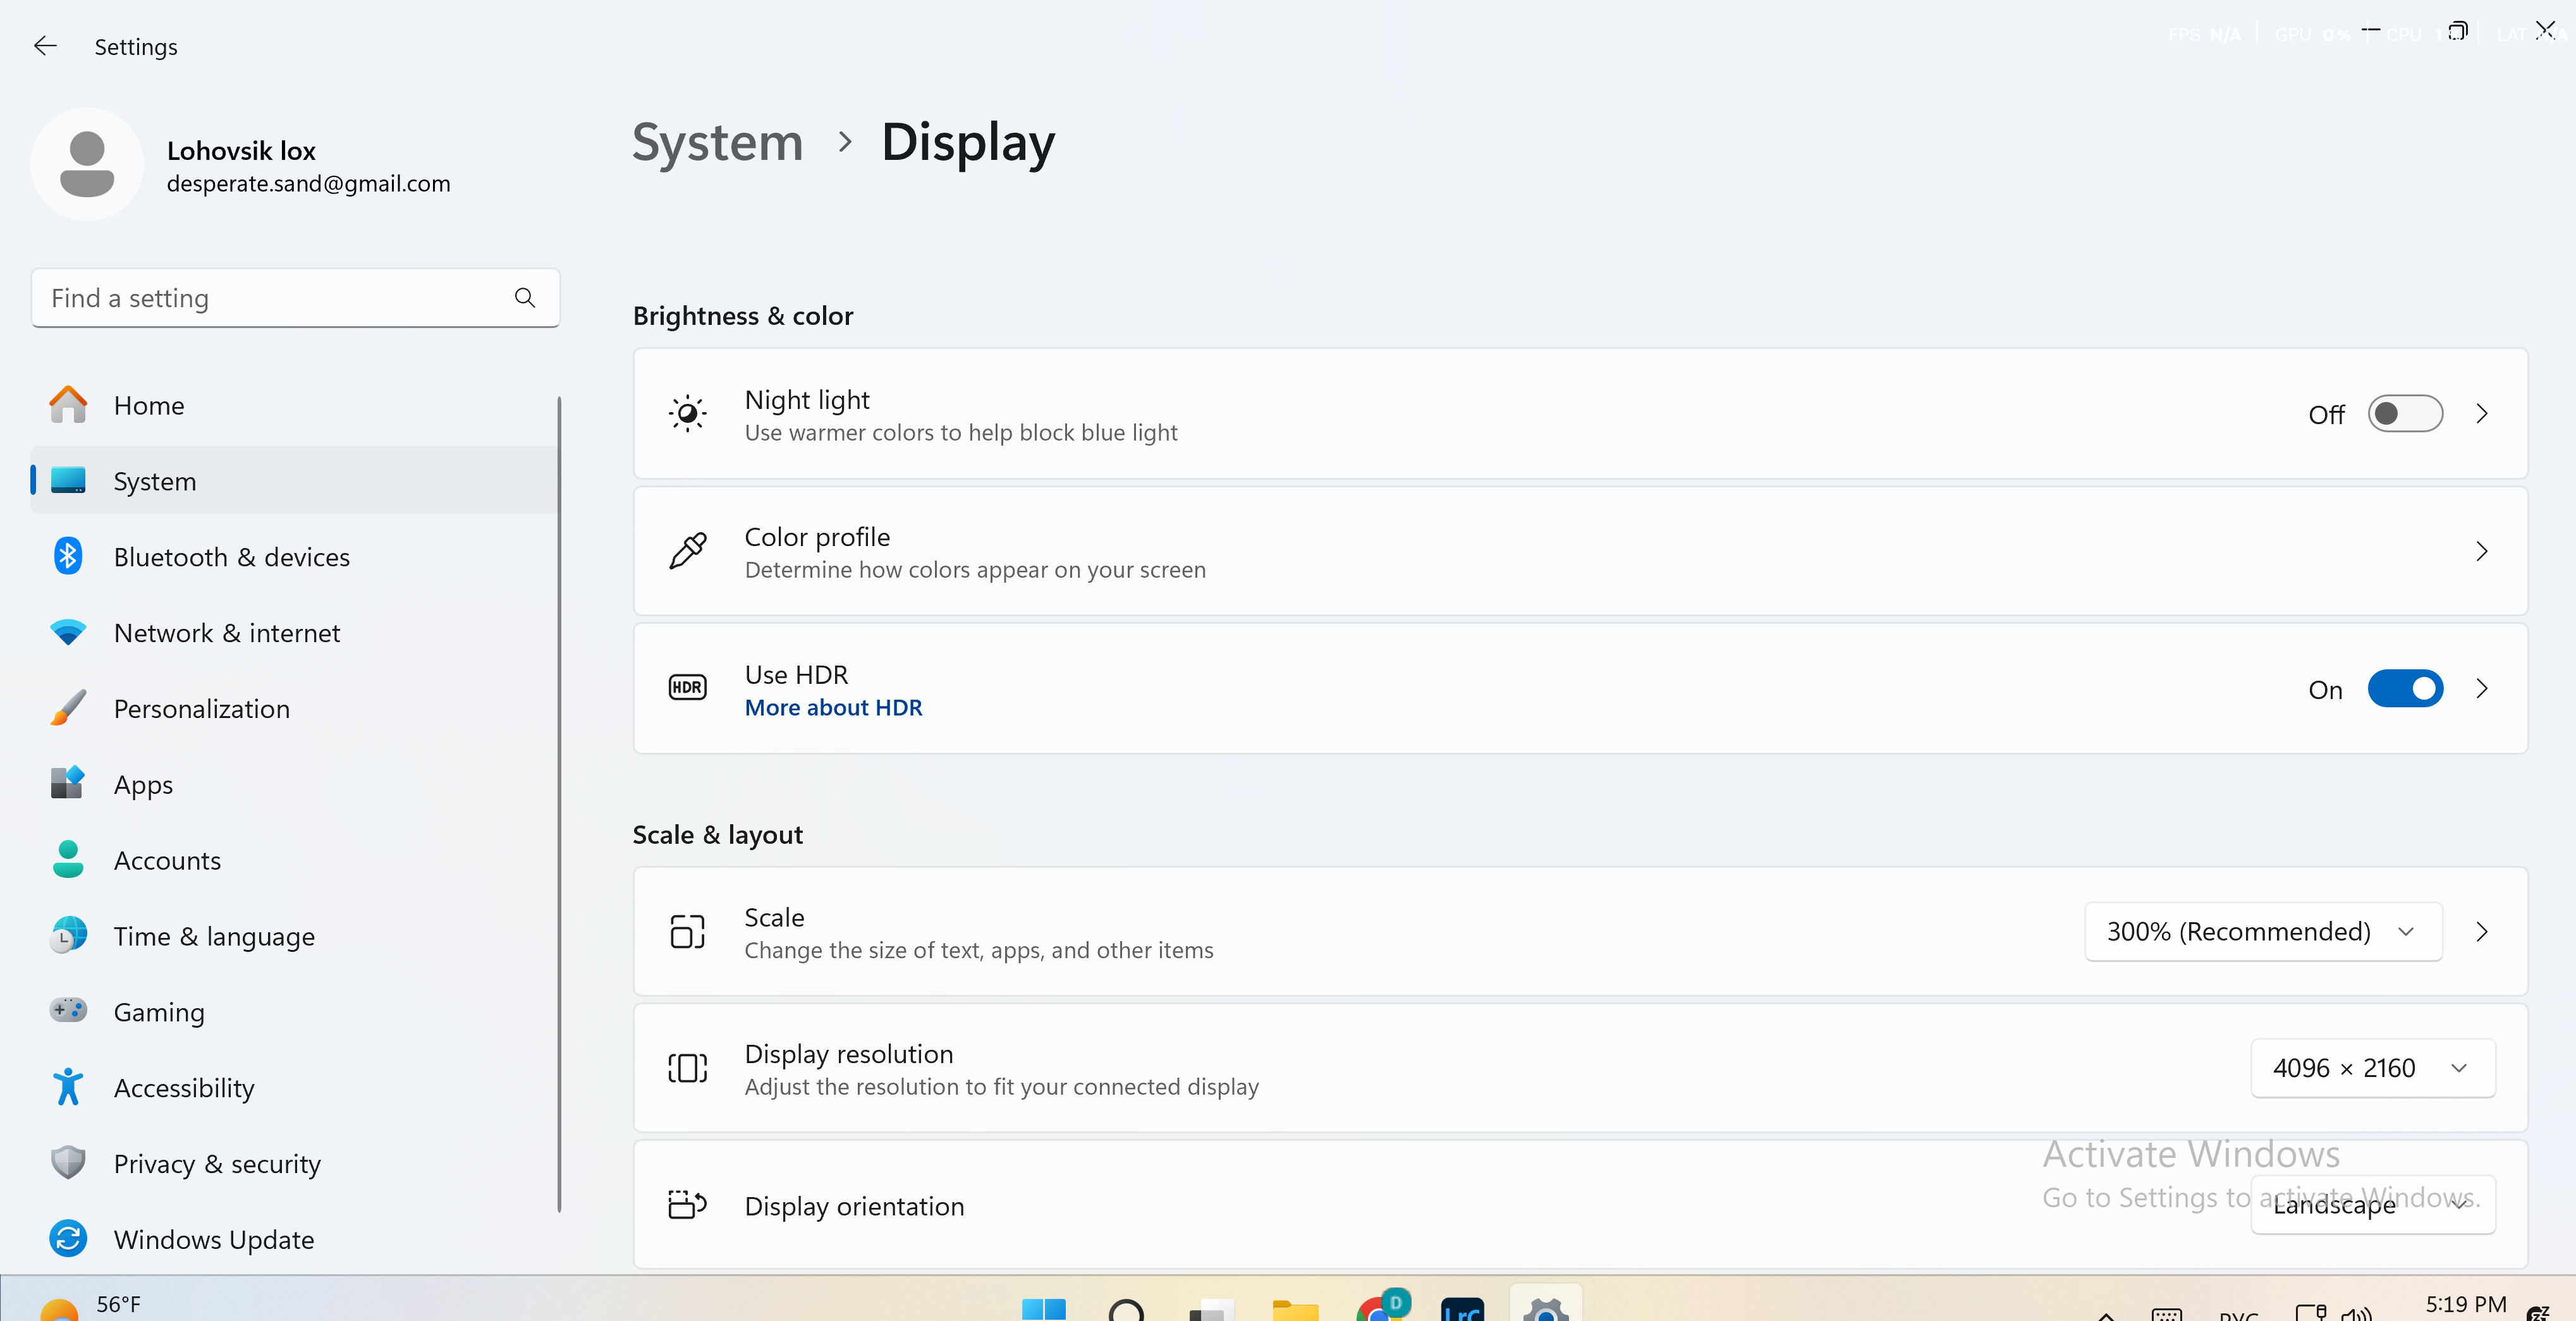The height and width of the screenshot is (1321, 2576).
Task: Open the 4096 × 2160 resolution dropdown
Action: pyautogui.click(x=2372, y=1069)
